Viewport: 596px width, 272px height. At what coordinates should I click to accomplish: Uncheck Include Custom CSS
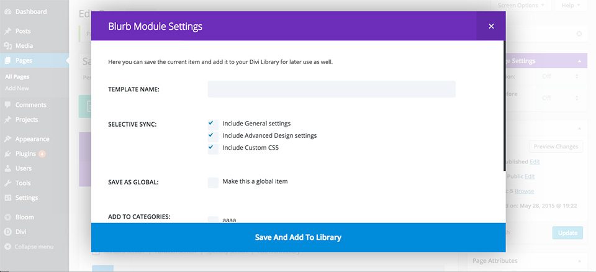point(213,148)
